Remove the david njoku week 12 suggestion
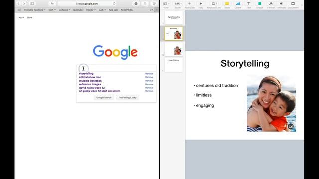This screenshot has width=319, height=179. click(149, 88)
